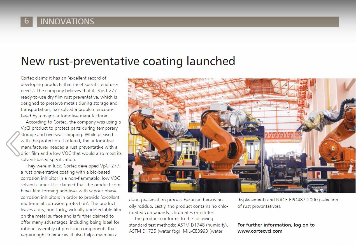
Task: Click the factory robots photograph
Action: tap(242, 136)
